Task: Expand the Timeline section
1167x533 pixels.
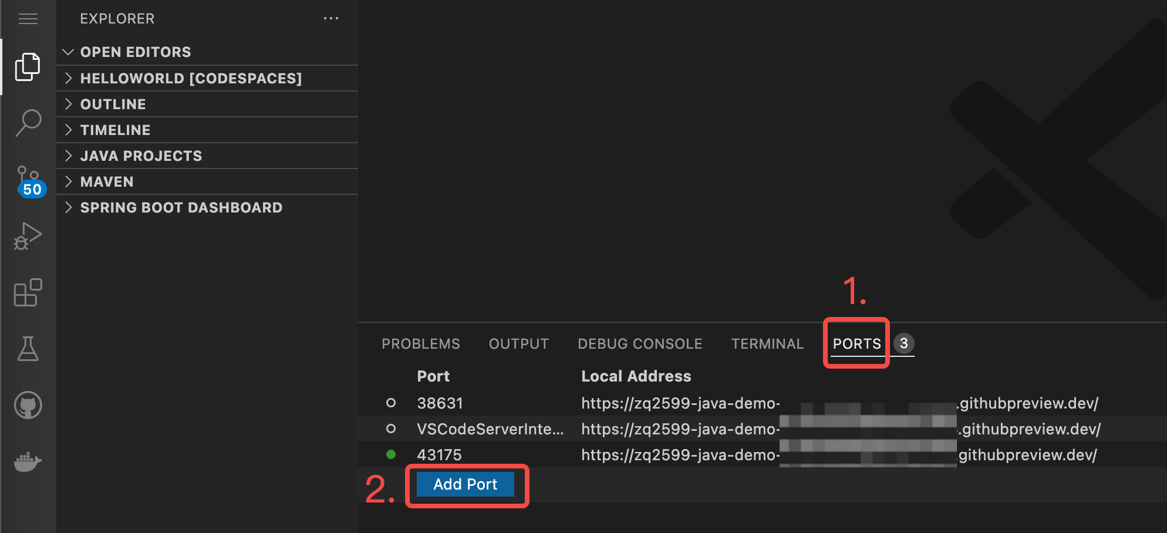Action: (207, 130)
